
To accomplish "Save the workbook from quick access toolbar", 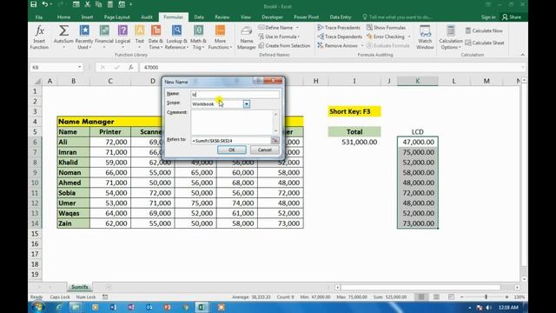I will coord(34,4).
